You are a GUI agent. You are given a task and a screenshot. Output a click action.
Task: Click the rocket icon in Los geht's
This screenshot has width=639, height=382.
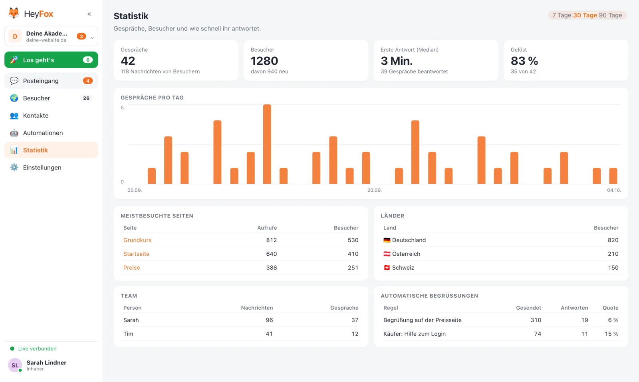[x=14, y=60]
